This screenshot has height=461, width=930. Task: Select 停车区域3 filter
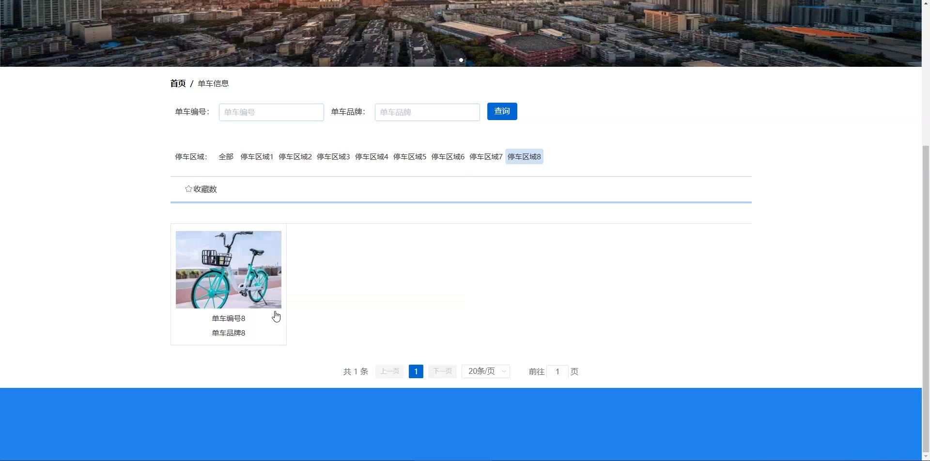[333, 157]
